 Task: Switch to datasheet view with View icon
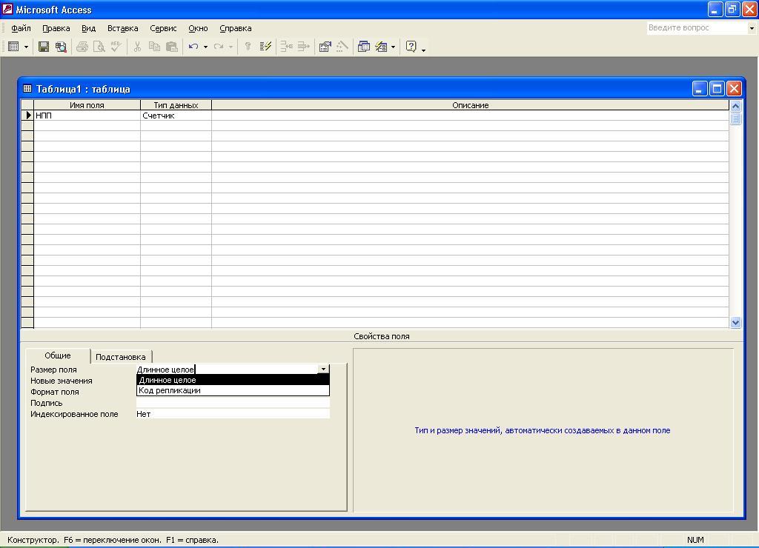pos(13,47)
